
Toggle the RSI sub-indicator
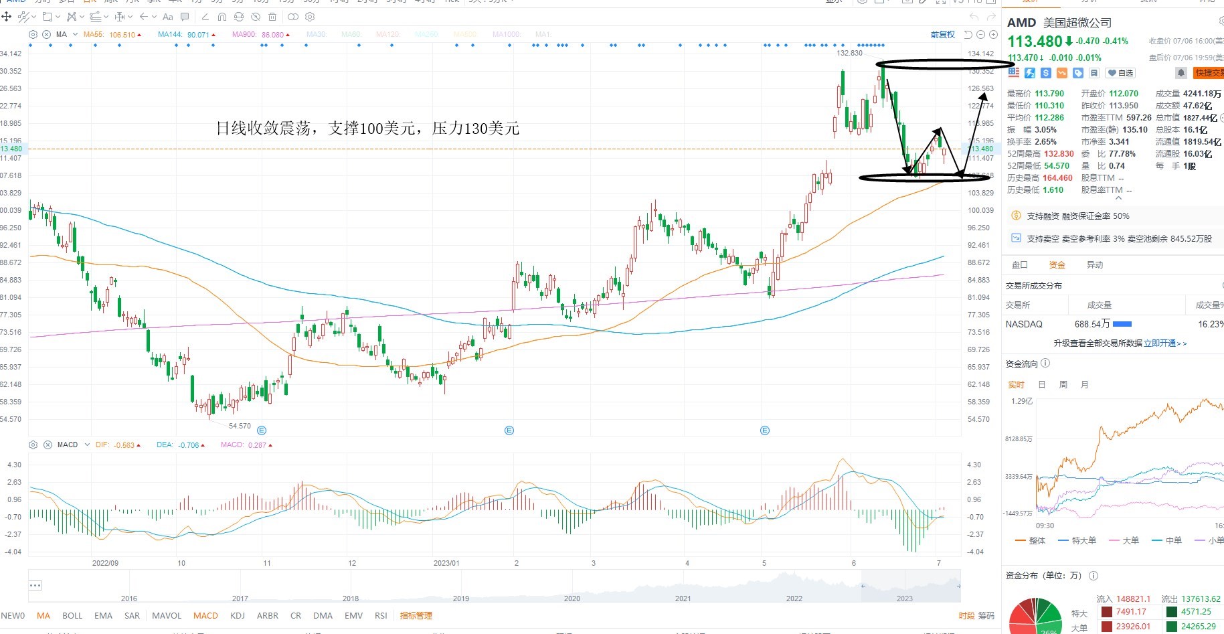[x=381, y=615]
